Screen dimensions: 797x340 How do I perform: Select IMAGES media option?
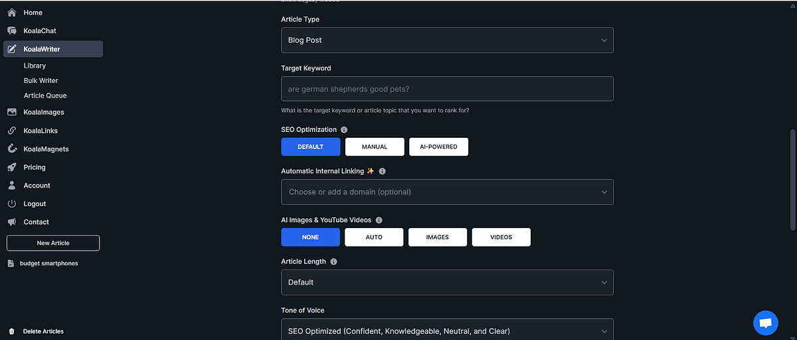(x=438, y=237)
